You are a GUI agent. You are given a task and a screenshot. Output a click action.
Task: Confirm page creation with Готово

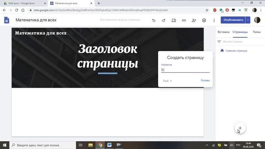click(205, 80)
